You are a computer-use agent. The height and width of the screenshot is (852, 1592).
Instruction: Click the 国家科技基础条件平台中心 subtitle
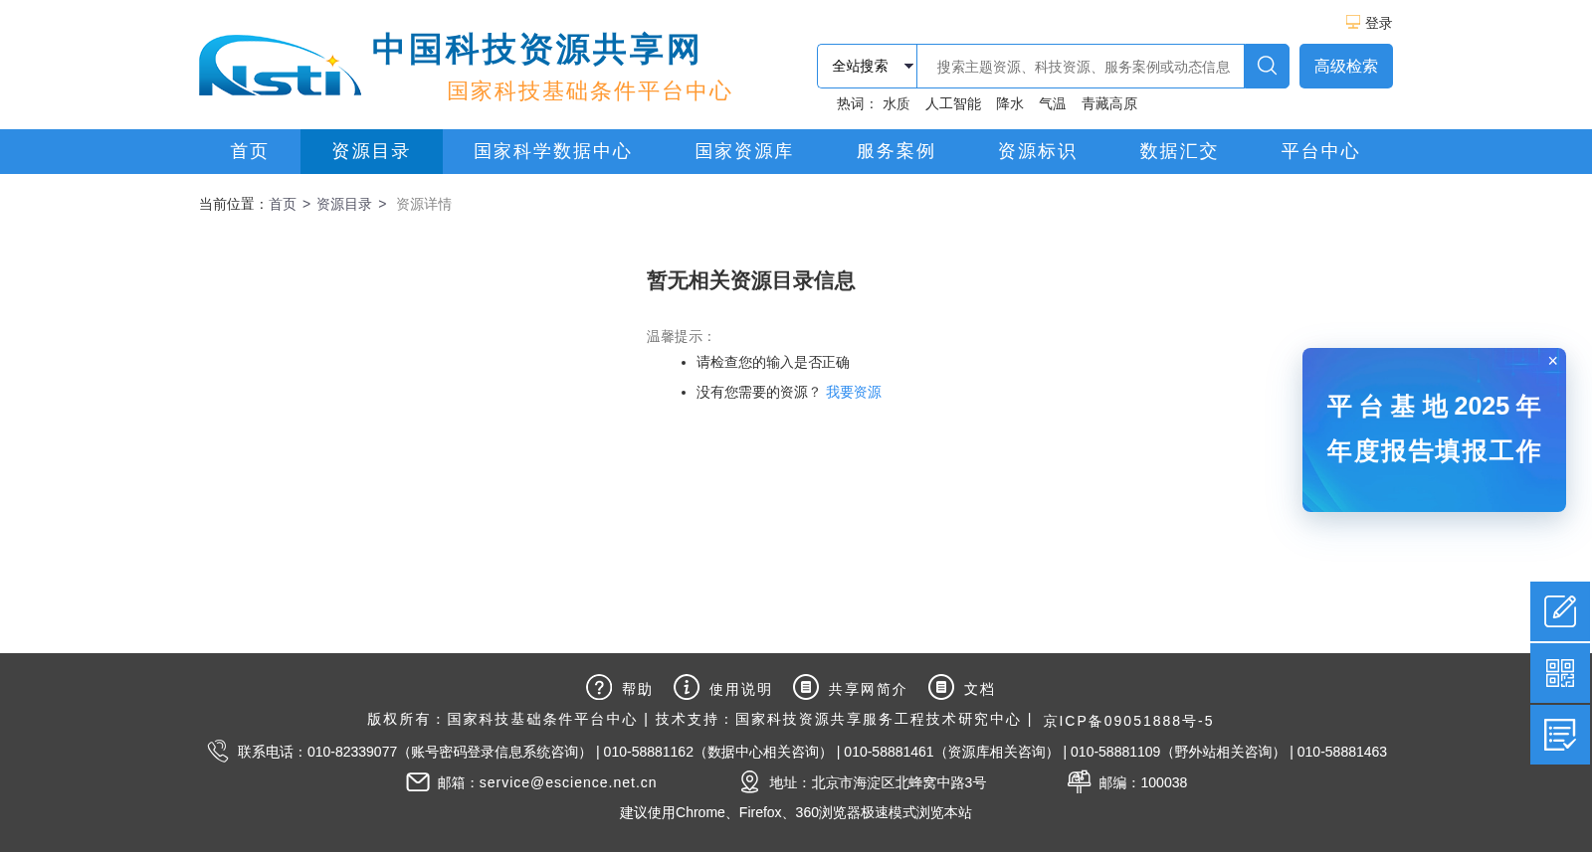(x=590, y=91)
